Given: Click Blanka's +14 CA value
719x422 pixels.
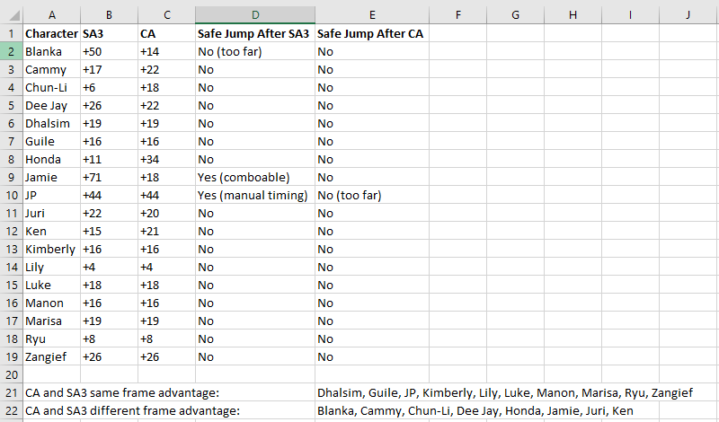Looking at the screenshot, I should click(166, 51).
